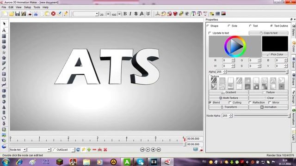Image resolution: width=296 pixels, height=166 pixels.
Task: Click the Clear button
Action: [268, 98]
